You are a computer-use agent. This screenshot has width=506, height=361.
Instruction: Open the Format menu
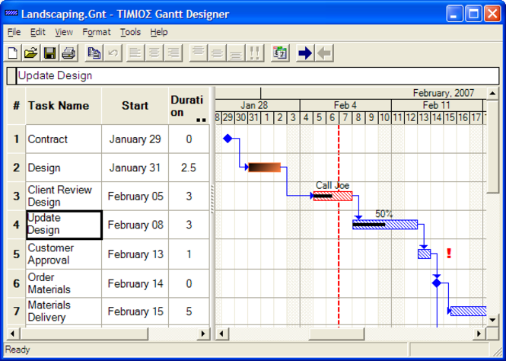point(97,32)
